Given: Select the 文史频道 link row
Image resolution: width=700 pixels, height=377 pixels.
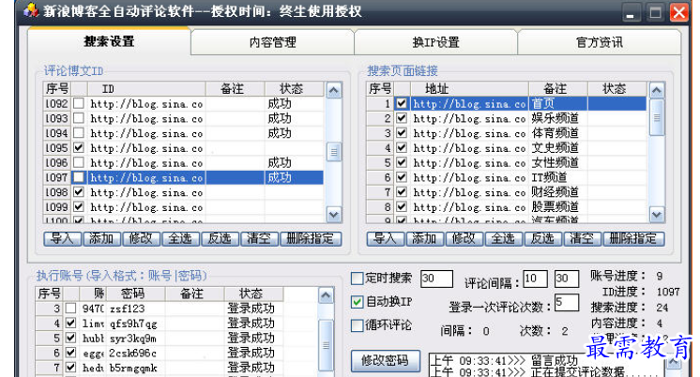Looking at the screenshot, I should point(507,147).
